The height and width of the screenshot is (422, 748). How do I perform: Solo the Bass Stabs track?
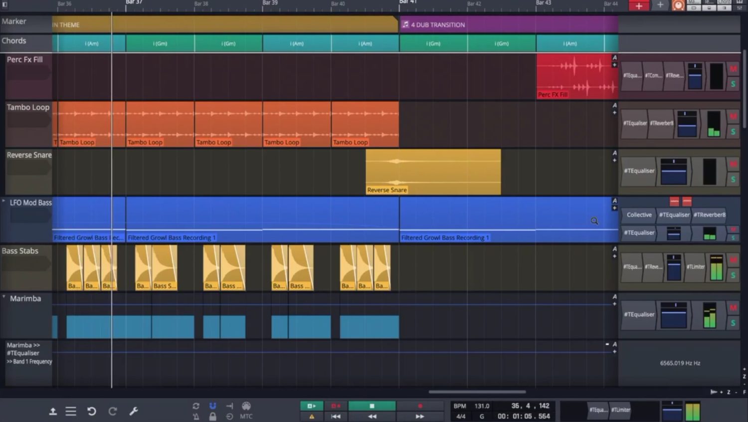(x=734, y=276)
